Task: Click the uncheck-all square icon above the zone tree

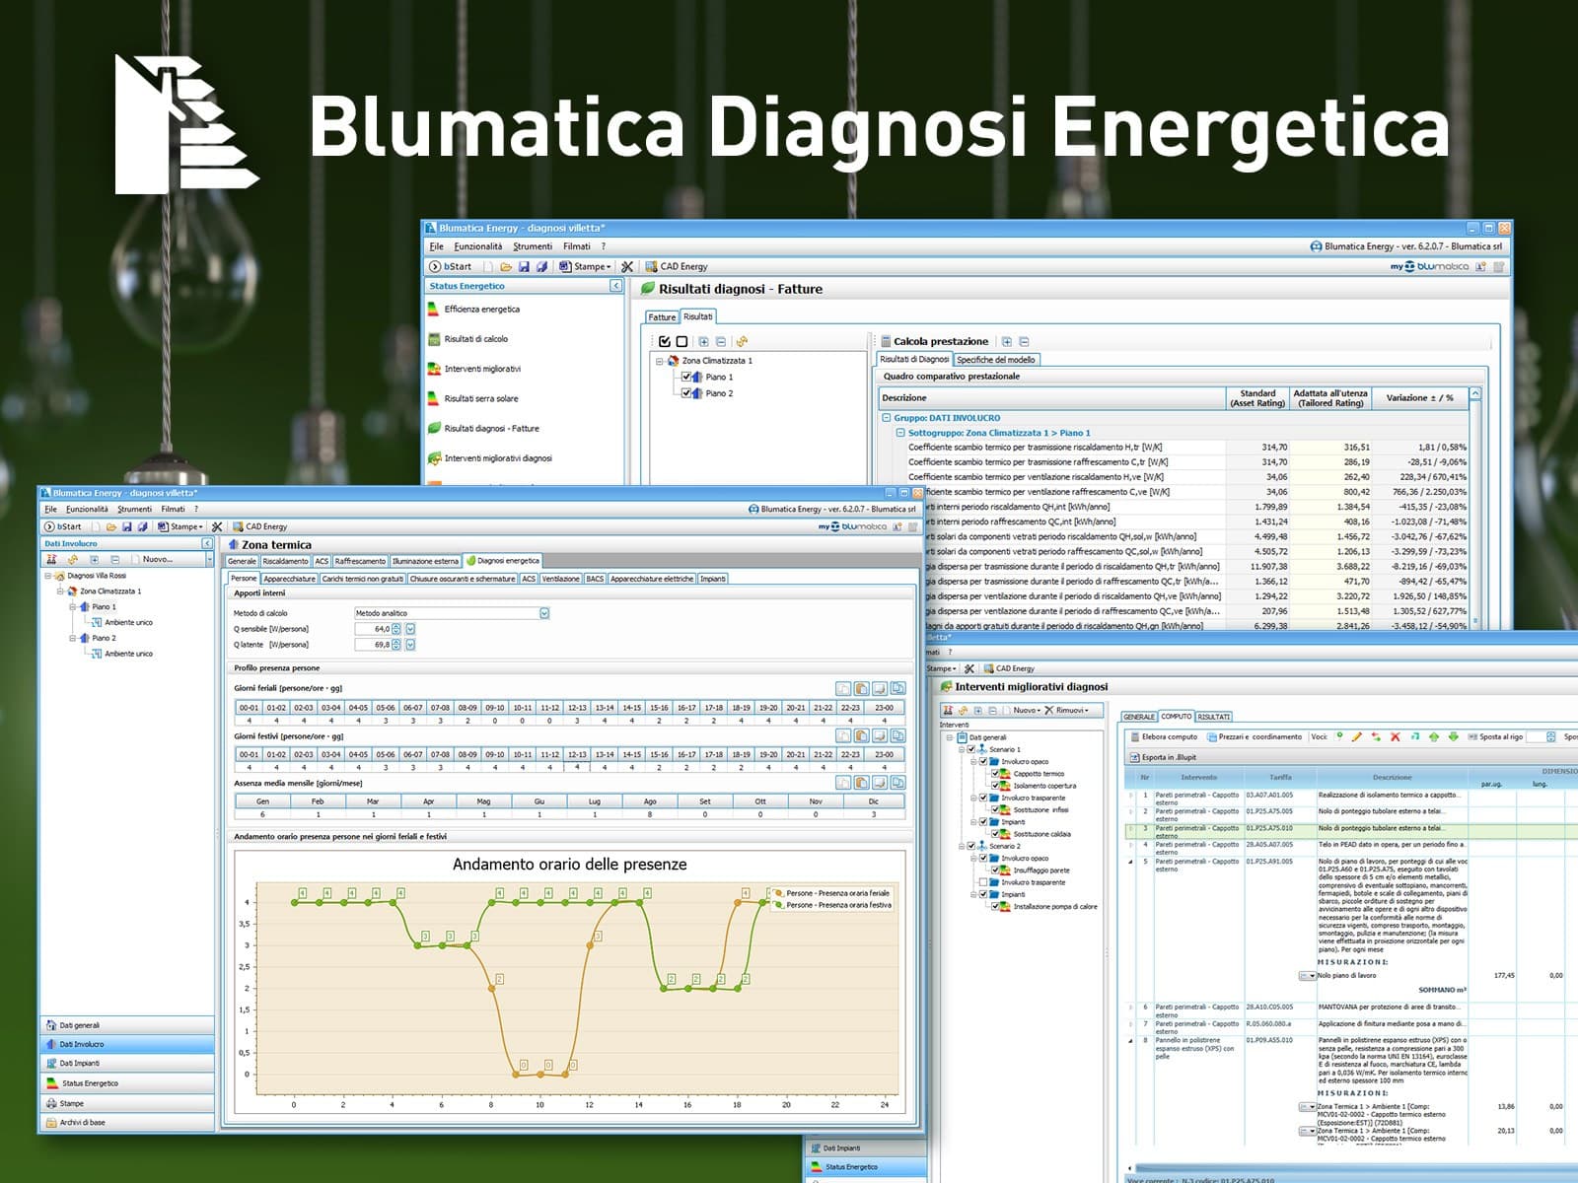Action: click(681, 341)
